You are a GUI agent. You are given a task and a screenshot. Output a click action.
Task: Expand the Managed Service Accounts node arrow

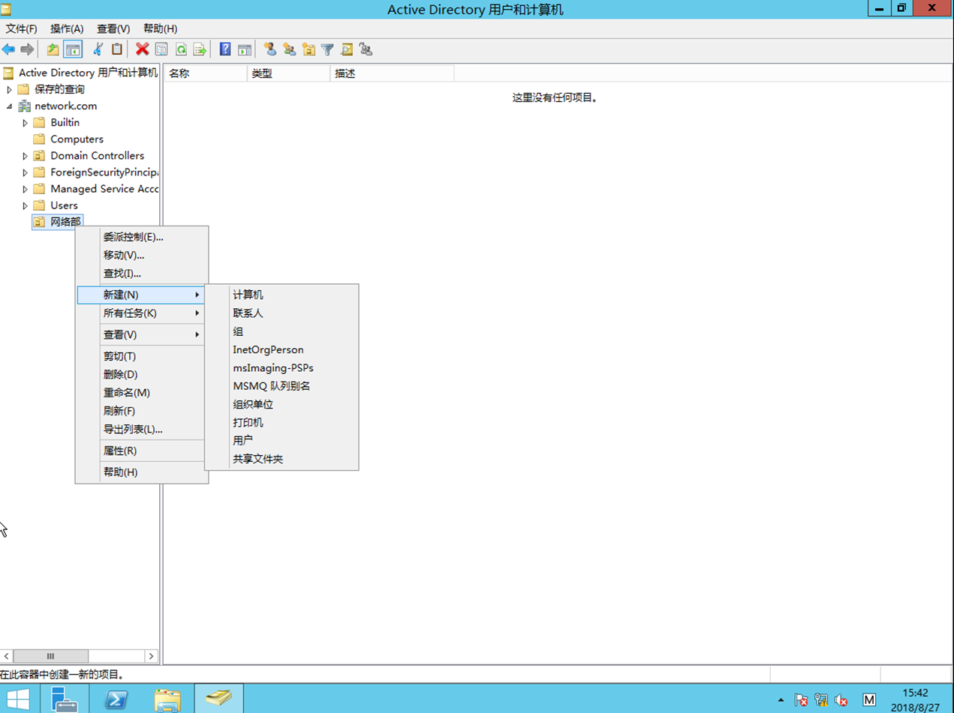coord(25,189)
